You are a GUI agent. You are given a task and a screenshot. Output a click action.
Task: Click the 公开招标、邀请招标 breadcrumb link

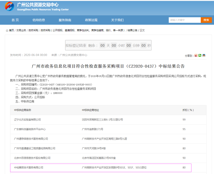[83, 30]
